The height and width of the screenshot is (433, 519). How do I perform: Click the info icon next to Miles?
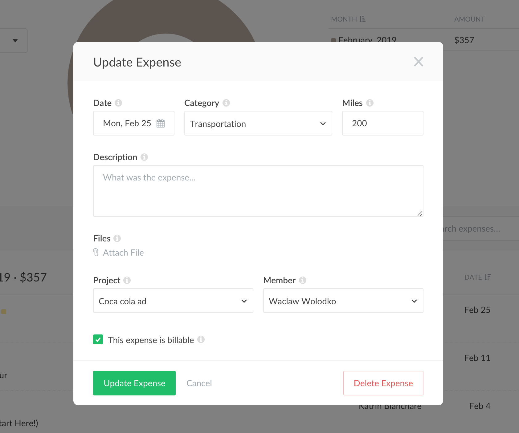tap(370, 103)
